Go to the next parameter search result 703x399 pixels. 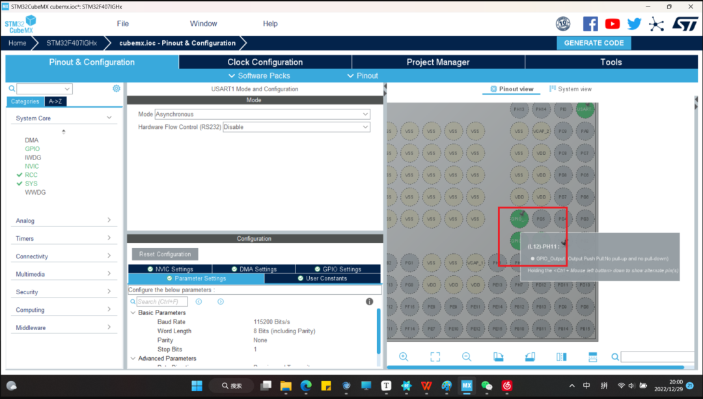(221, 302)
